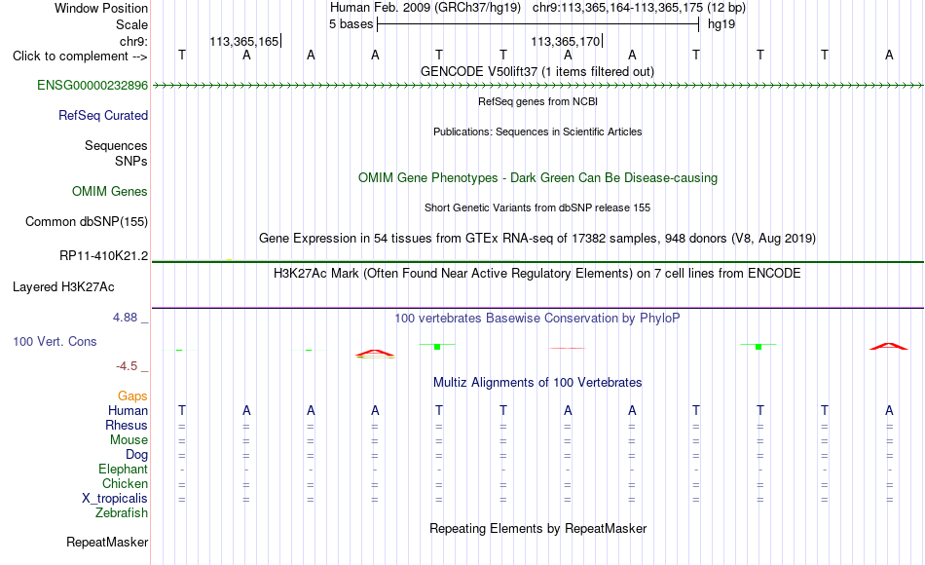The width and height of the screenshot is (925, 565).
Task: Click the hg19 label beside scale bar
Action: [x=721, y=24]
